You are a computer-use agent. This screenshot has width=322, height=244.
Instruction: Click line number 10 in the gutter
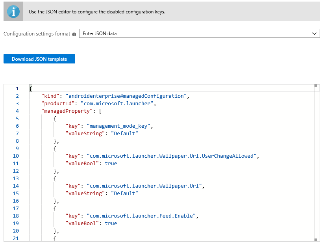[16, 156]
